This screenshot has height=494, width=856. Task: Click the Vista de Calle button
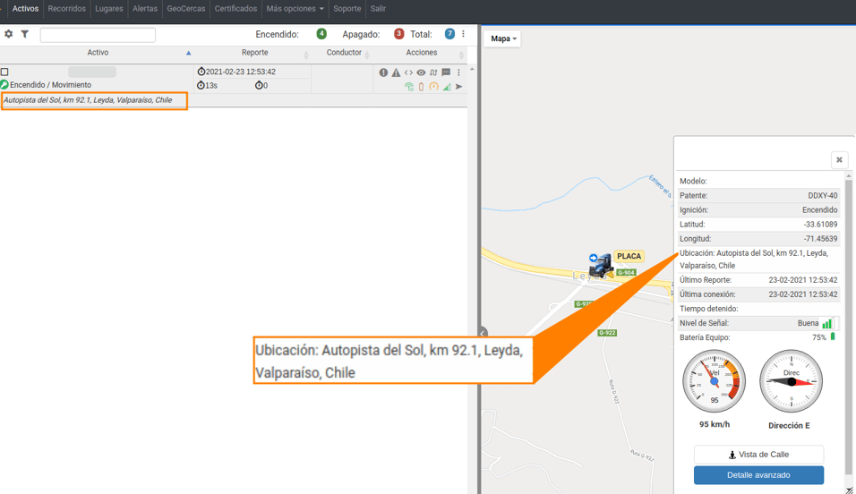point(758,454)
